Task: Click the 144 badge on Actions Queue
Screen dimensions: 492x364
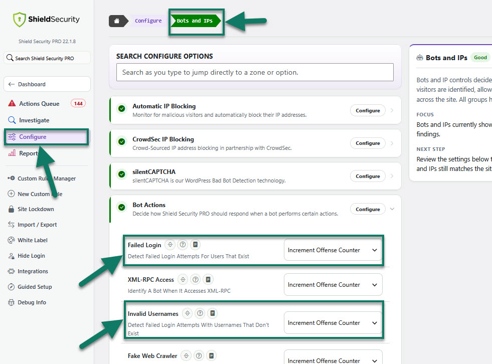Action: point(78,103)
